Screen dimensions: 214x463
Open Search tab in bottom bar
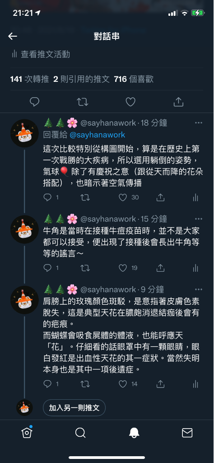point(80,433)
